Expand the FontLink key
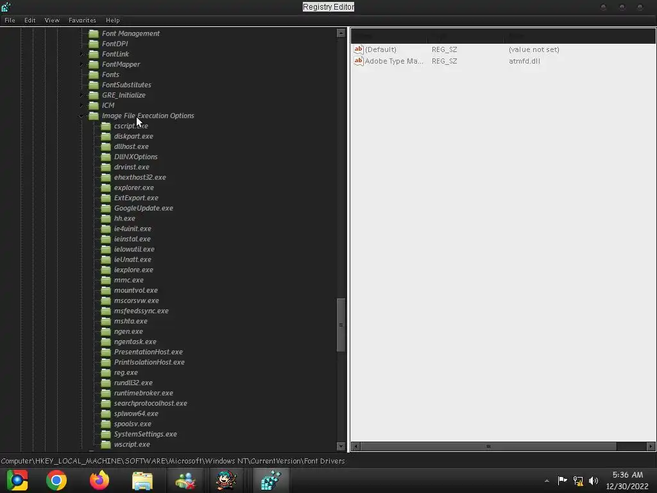 (81, 54)
